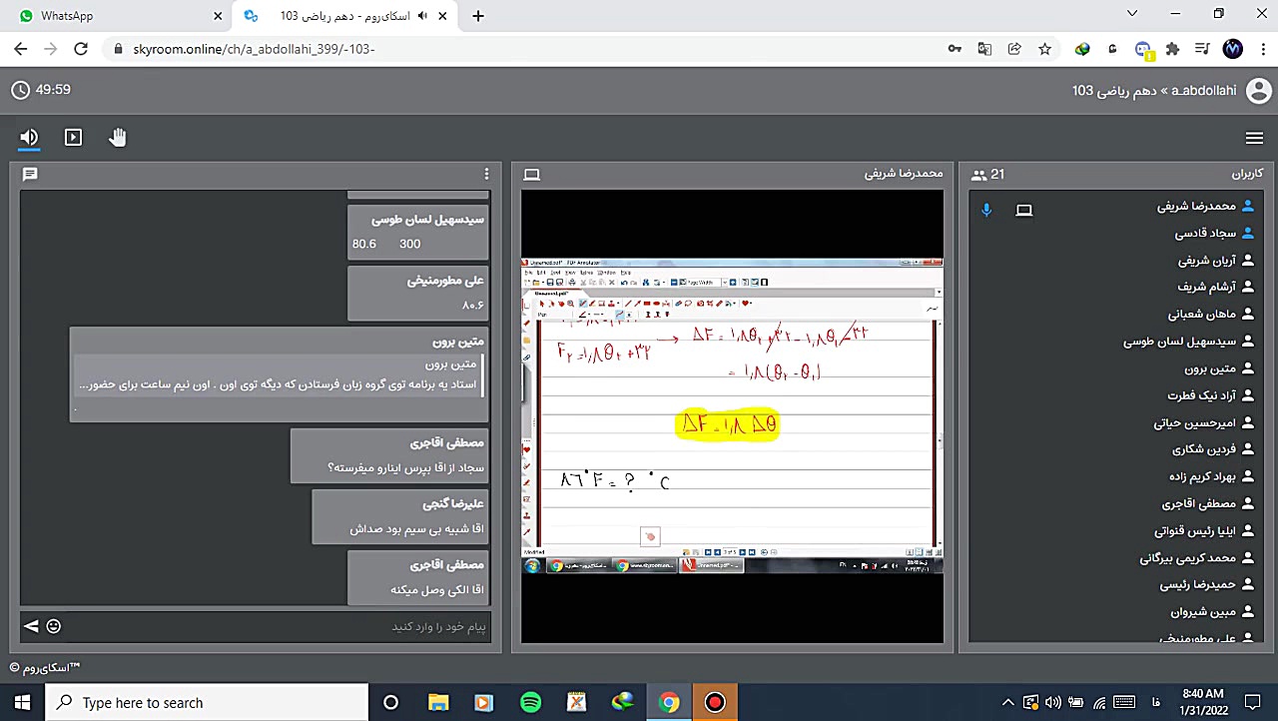This screenshot has width=1278, height=721.
Task: Open the tab search dropdown arrow
Action: tap(1131, 14)
